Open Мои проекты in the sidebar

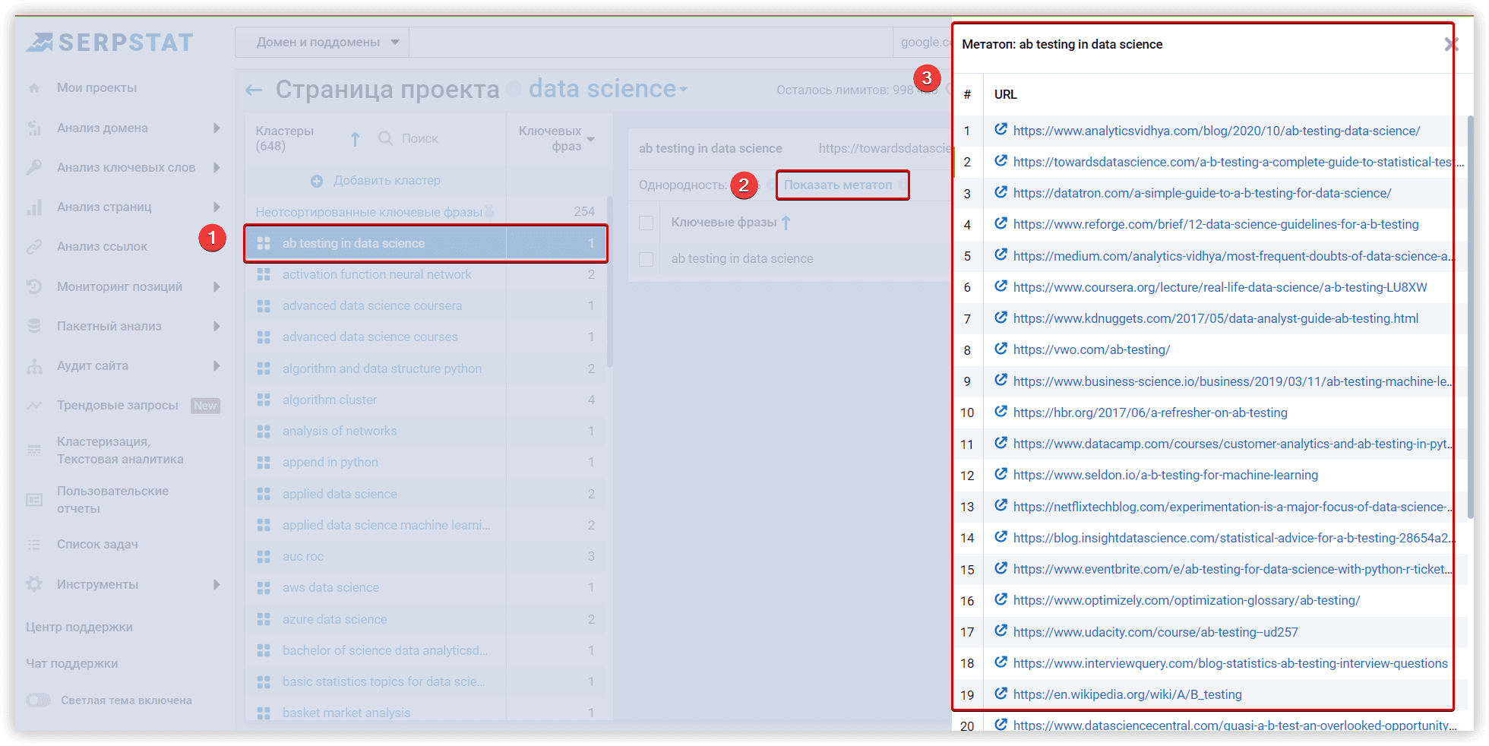point(96,88)
